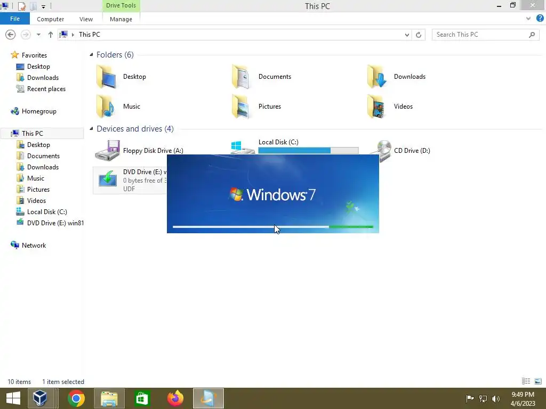Select Favorites in navigation pane
This screenshot has height=409, width=546.
(34, 55)
